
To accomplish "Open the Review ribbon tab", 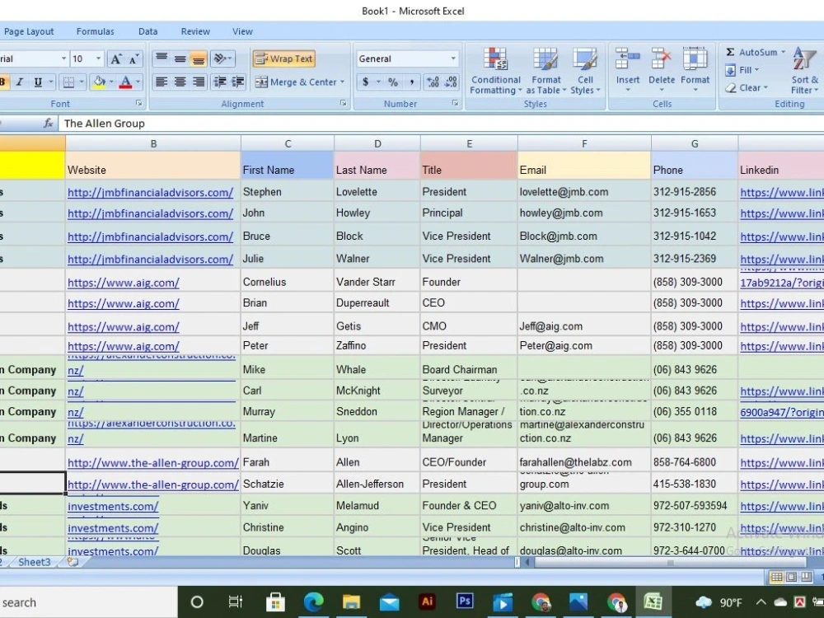I will tap(195, 31).
